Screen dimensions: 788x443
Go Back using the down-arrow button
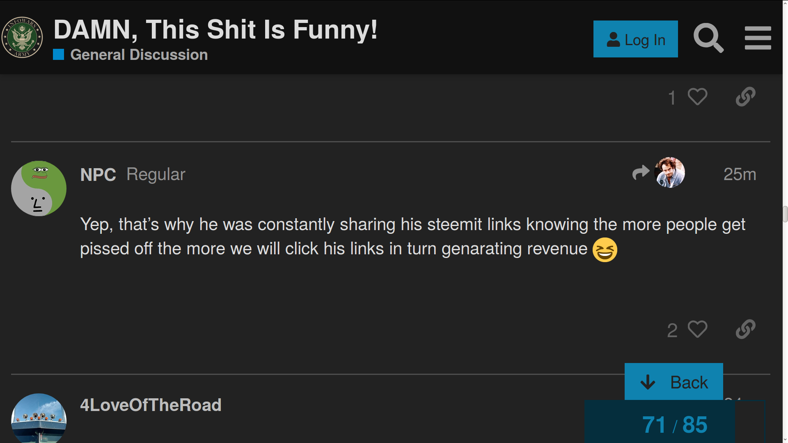[x=673, y=382]
